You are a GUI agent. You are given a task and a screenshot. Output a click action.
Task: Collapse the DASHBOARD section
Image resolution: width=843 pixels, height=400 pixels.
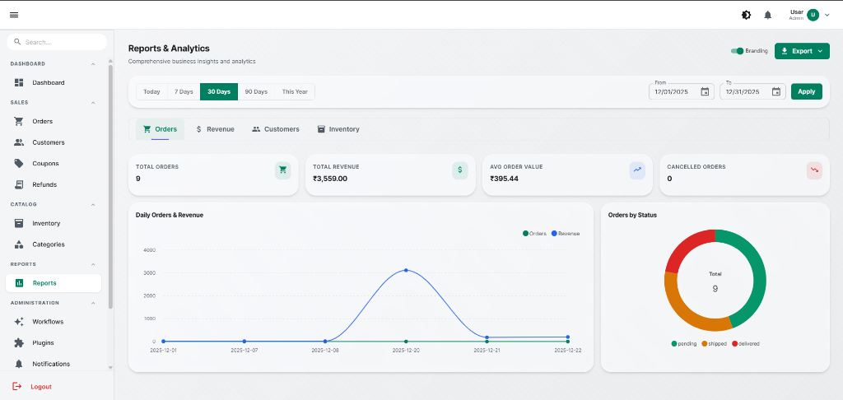coord(93,64)
